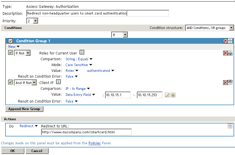Open the Condition structure dropdown
This screenshot has width=235, height=155.
pos(231,28)
